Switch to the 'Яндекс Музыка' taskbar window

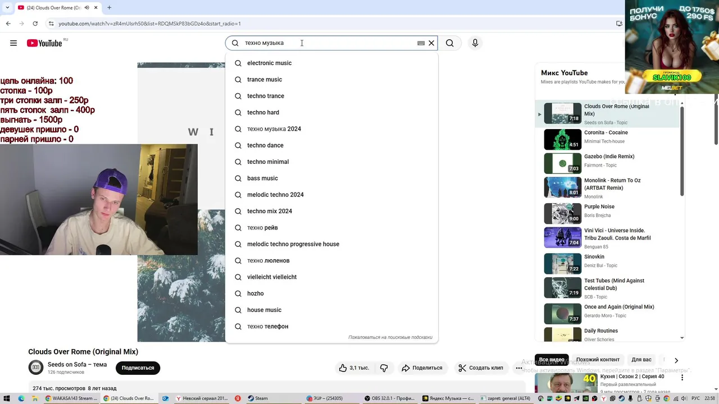coord(449,398)
